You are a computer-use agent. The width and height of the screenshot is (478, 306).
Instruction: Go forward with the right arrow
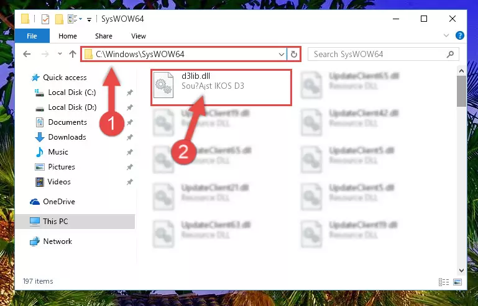point(45,54)
